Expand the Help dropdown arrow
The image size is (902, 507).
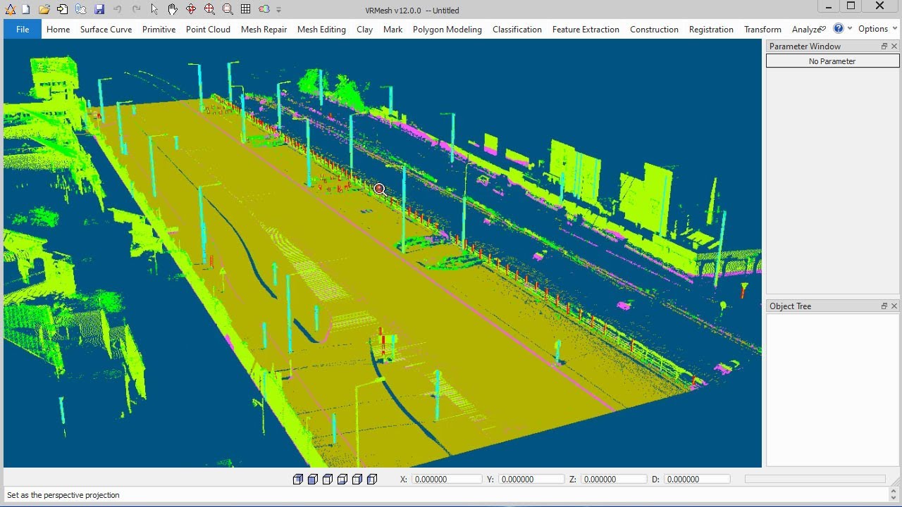850,28
